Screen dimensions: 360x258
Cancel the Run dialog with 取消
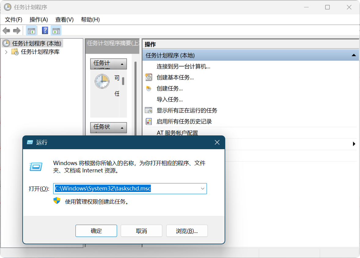[x=141, y=231]
